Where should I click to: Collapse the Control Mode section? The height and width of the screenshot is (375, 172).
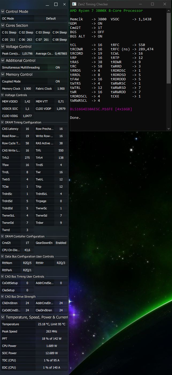point(3,12)
